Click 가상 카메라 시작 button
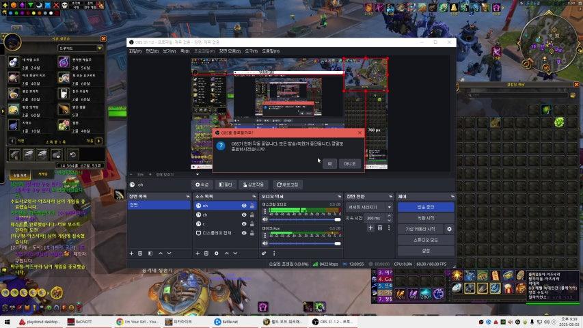 [420, 229]
